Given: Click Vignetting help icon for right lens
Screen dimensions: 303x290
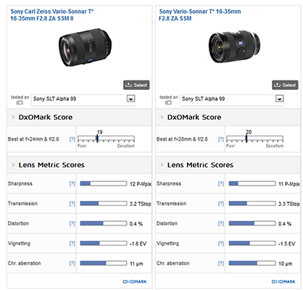Looking at the screenshot, I should pyautogui.click(x=221, y=244).
